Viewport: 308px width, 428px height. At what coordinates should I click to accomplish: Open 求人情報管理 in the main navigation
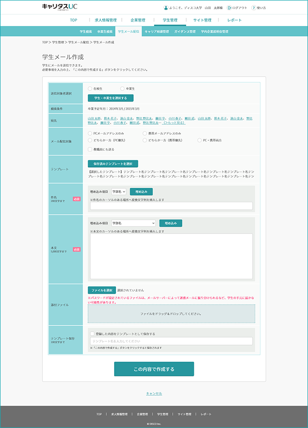[x=105, y=20]
